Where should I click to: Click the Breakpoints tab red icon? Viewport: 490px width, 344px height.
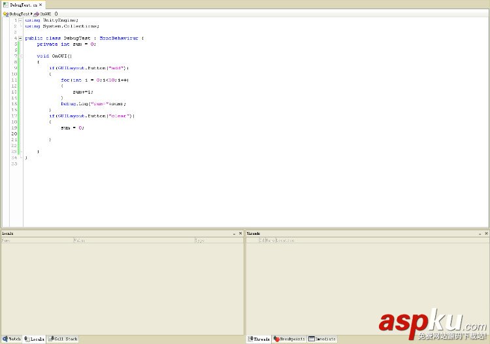point(276,339)
